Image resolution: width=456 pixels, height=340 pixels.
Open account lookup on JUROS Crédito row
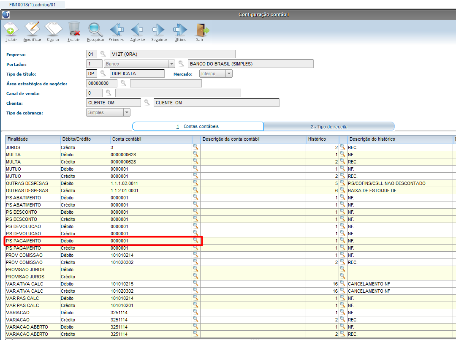click(196, 147)
